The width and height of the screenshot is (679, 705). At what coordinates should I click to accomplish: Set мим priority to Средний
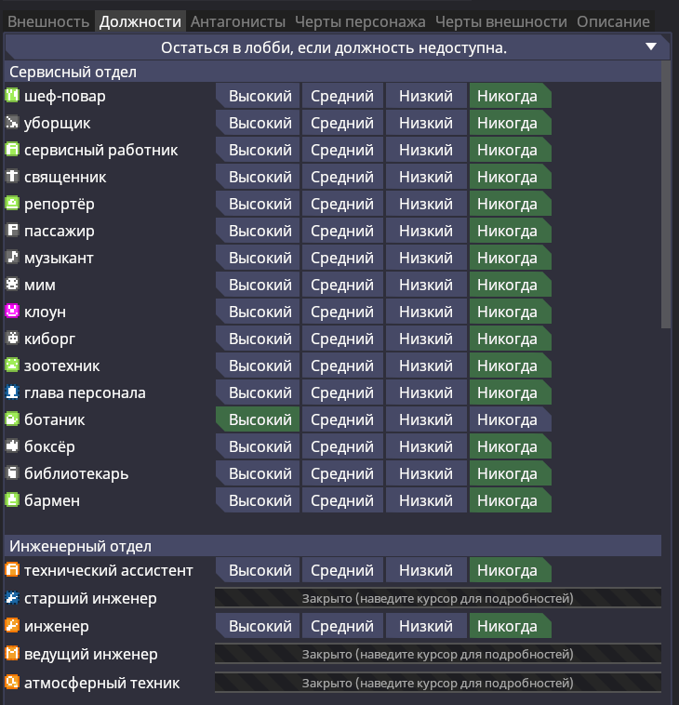341,285
